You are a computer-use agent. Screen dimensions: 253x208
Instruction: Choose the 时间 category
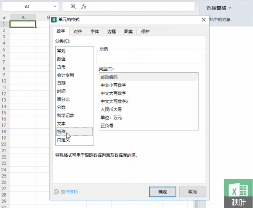(74, 91)
